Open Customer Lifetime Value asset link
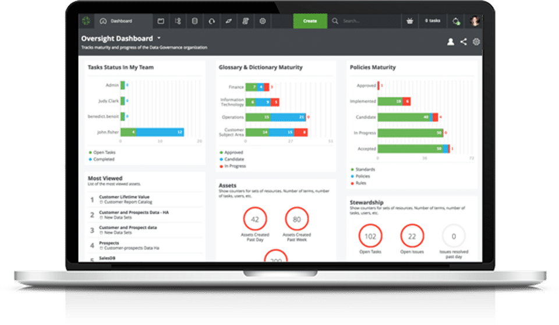This screenshot has height=325, width=559. (x=124, y=197)
